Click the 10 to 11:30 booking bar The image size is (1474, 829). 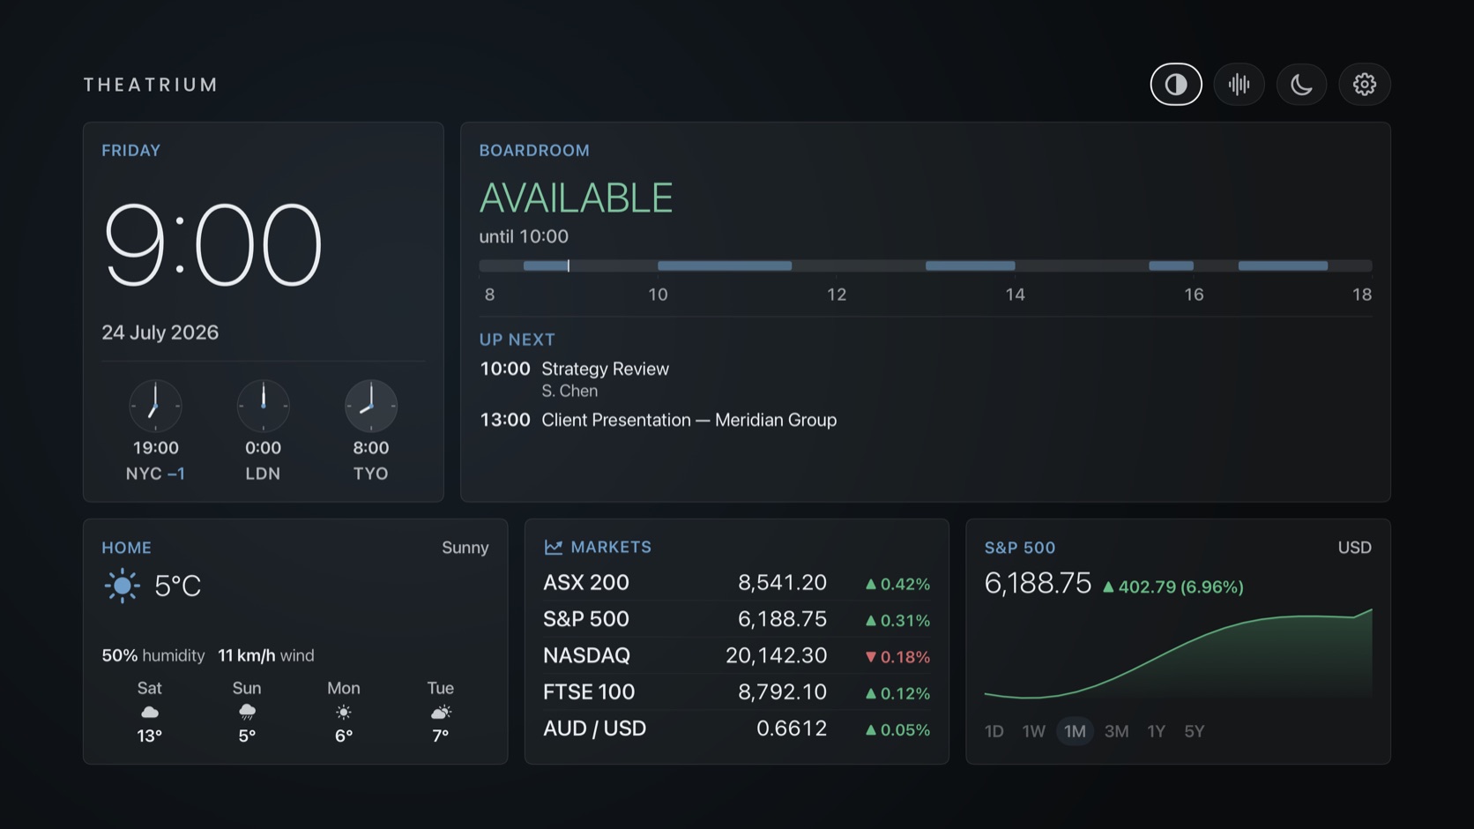coord(725,265)
